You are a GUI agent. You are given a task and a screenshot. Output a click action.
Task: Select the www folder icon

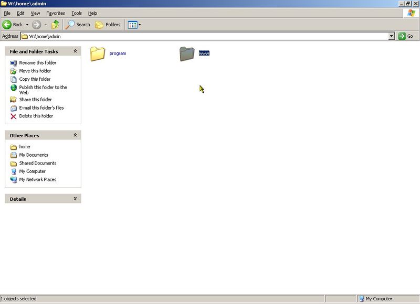pyautogui.click(x=187, y=54)
